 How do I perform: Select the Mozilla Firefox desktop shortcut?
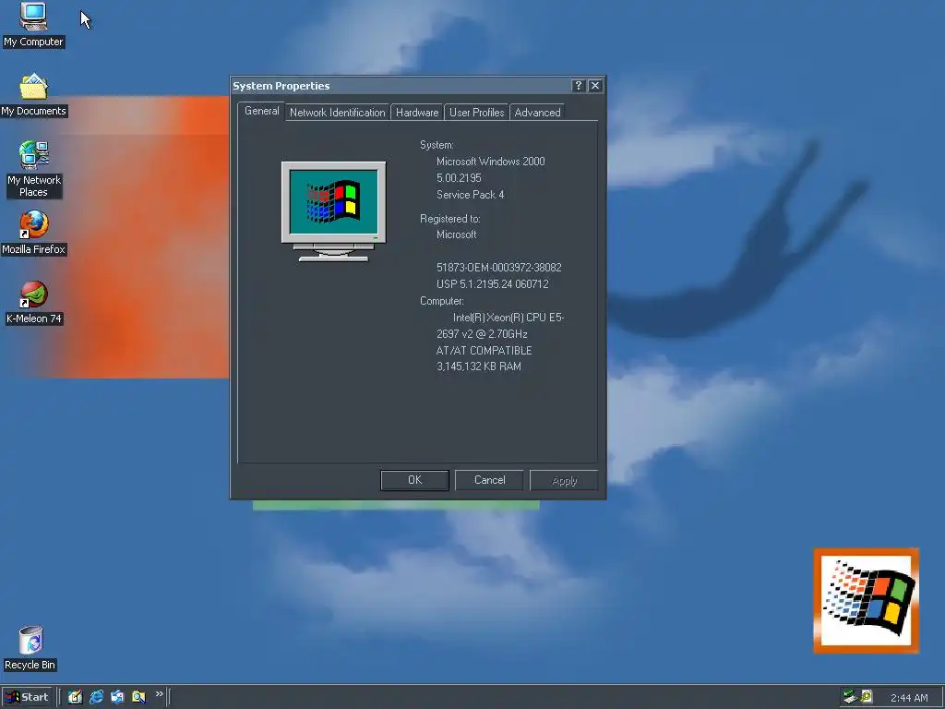tap(33, 233)
